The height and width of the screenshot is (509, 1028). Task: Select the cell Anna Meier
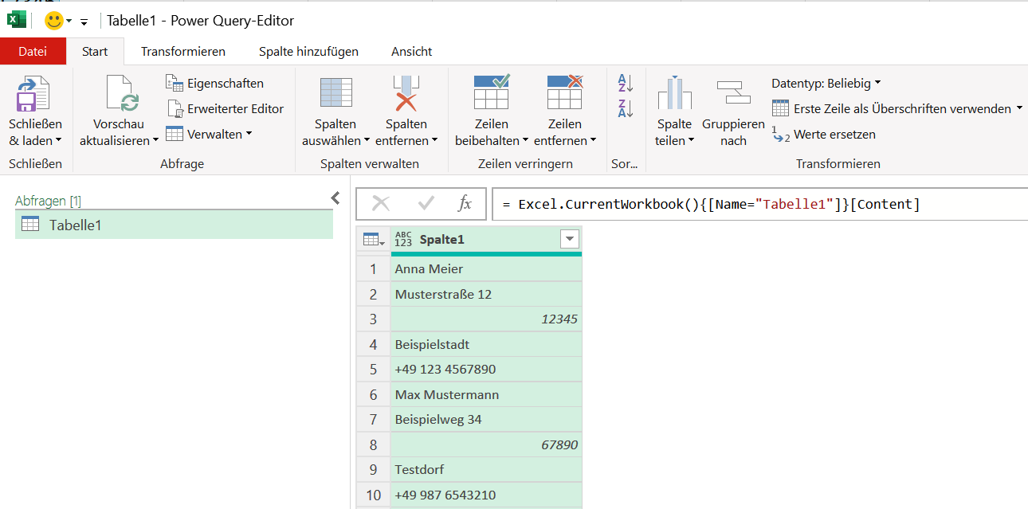pyautogui.click(x=486, y=269)
